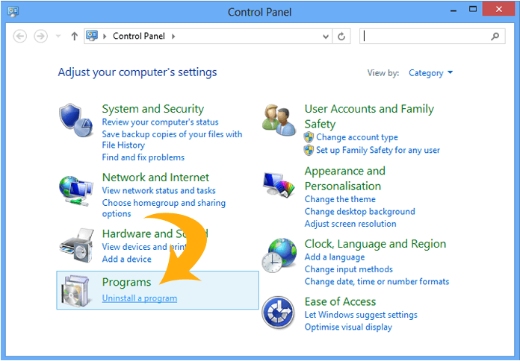Click the Control Panel address bar text

(x=139, y=36)
